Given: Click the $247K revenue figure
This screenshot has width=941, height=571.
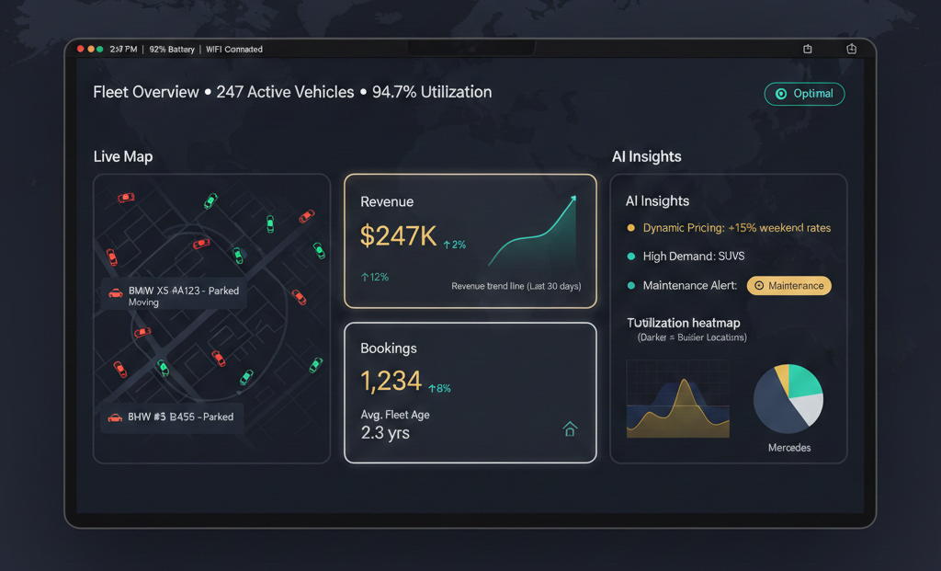Looking at the screenshot, I should click(399, 236).
